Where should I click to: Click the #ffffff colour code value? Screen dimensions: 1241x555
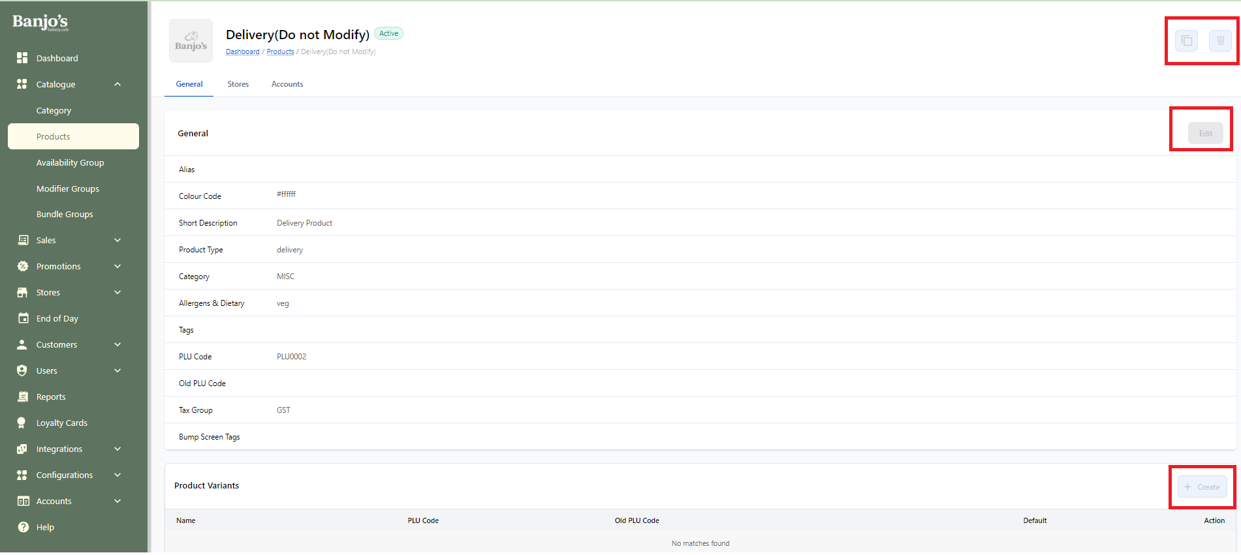286,194
